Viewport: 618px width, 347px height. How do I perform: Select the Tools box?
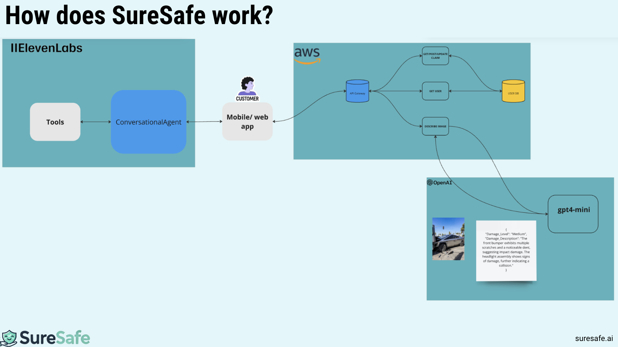click(55, 122)
